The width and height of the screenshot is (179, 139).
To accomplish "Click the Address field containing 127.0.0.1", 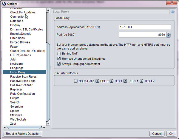I will click(x=144, y=27).
